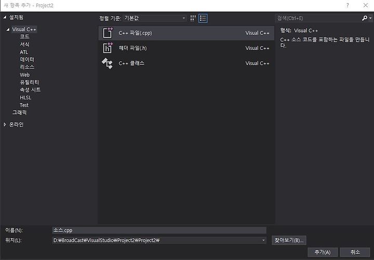Close the 새 항목 추가 dialog

365,5
